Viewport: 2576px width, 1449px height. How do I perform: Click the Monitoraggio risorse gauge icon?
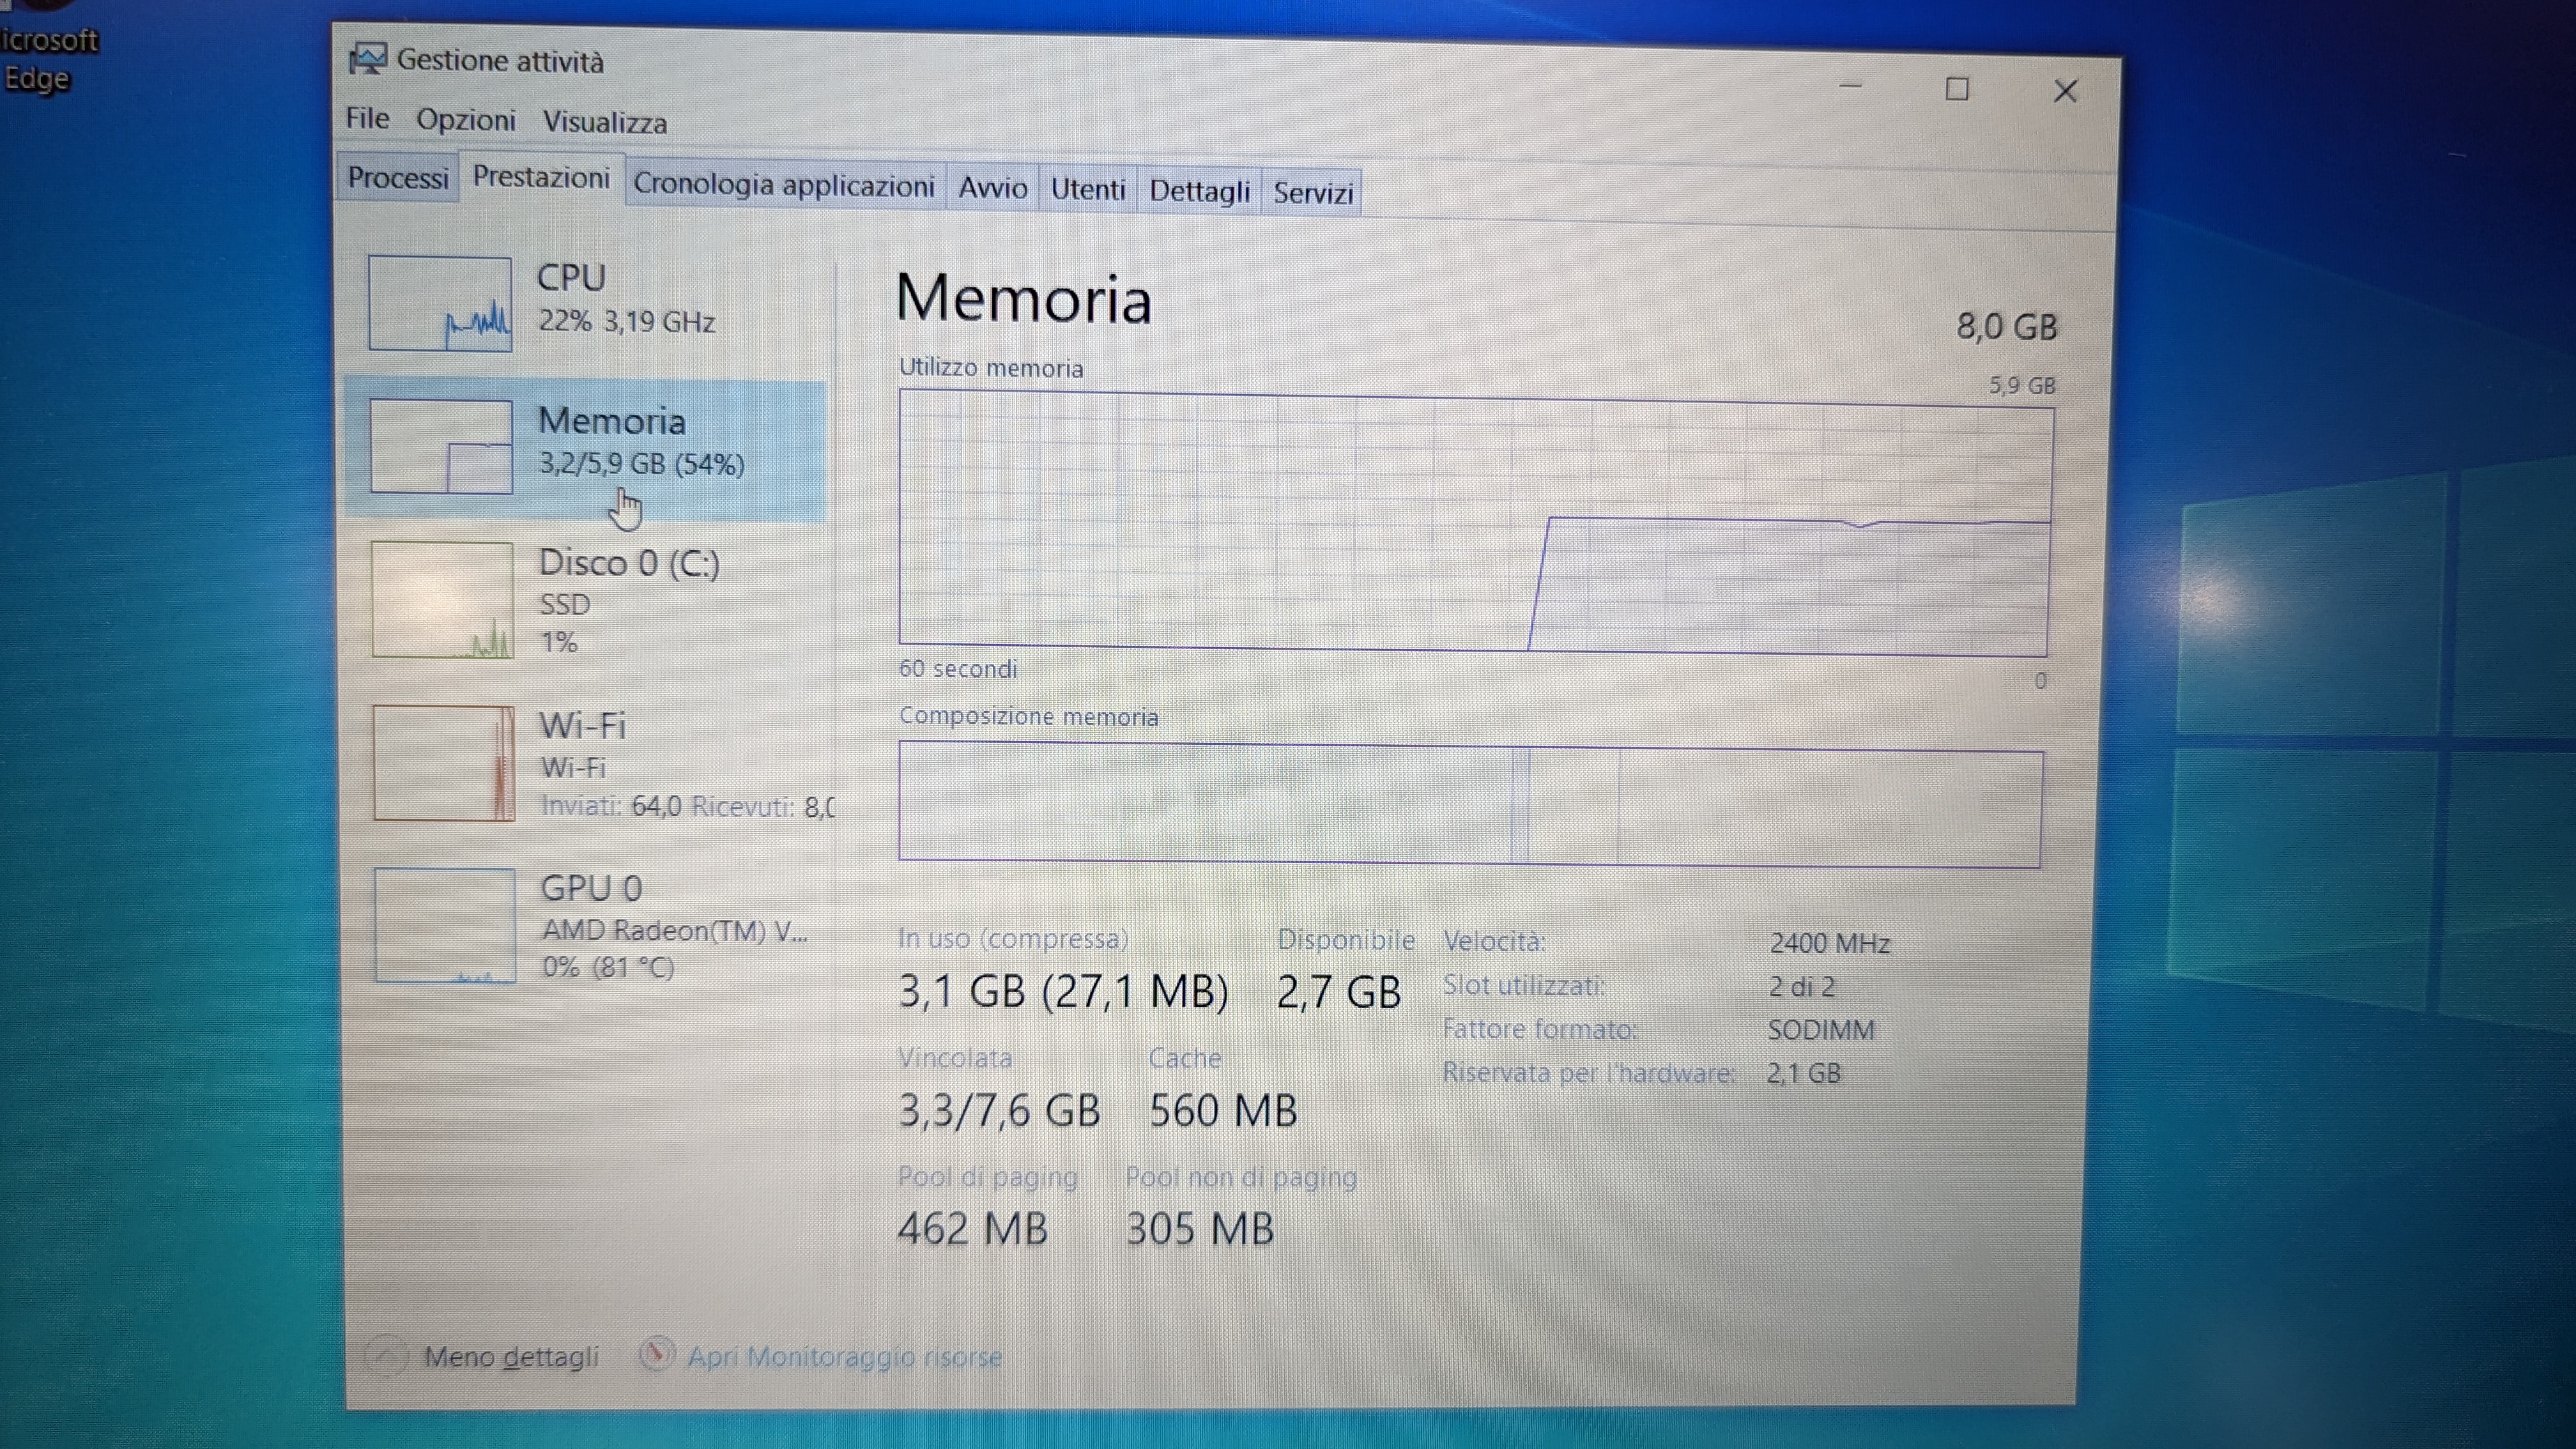pos(657,1354)
